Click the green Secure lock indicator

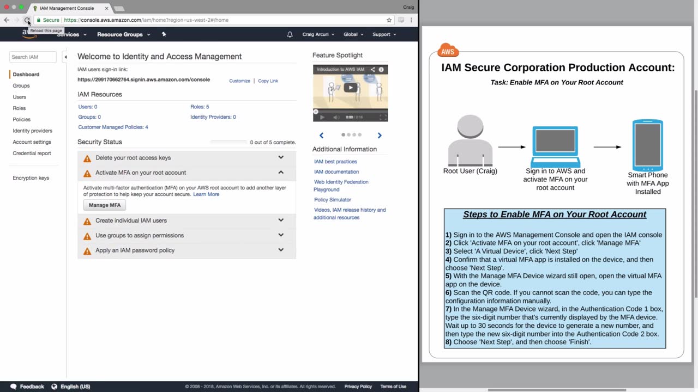click(48, 20)
